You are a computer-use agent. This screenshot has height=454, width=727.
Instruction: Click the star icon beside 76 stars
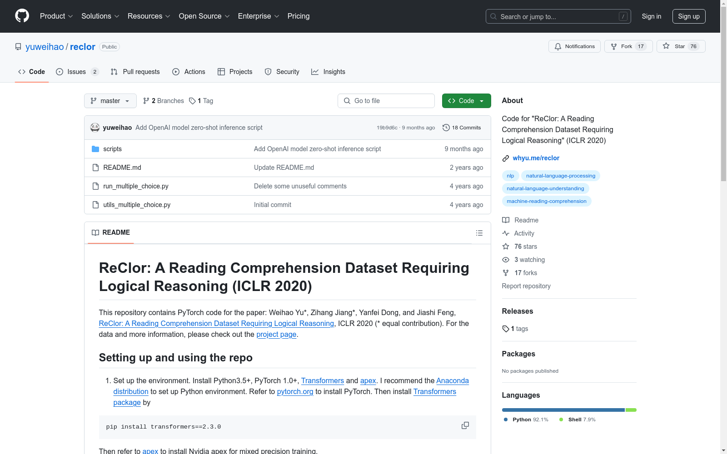pyautogui.click(x=506, y=247)
